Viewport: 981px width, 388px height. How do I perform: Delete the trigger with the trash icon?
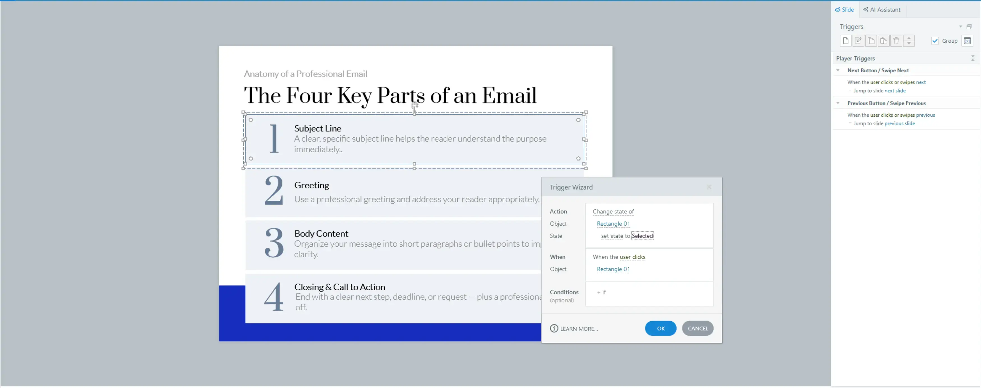click(x=896, y=41)
